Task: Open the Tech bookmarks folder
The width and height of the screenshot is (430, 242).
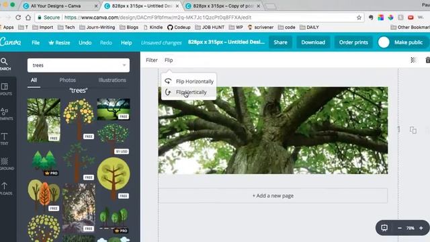Action: pyautogui.click(x=66, y=27)
